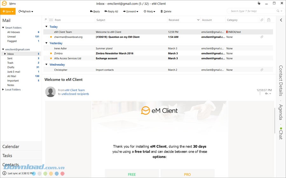Open the Menu item
Screen dimensions: 286x178
[x=12, y=3]
